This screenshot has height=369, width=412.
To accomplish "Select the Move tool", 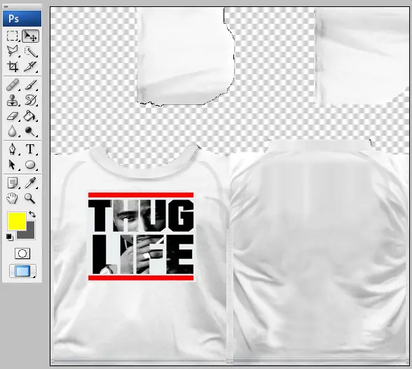I will (31, 36).
